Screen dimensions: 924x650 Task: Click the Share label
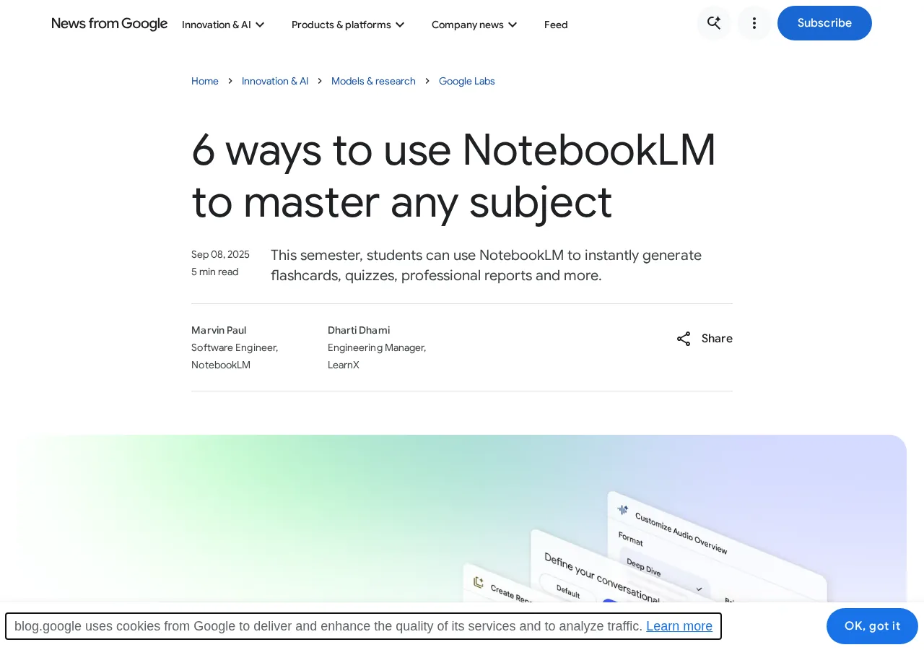(717, 339)
